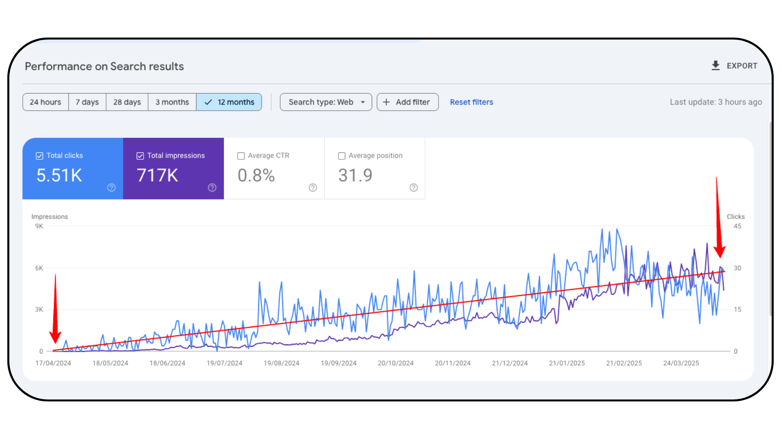
Task: Click the Reset filters link
Action: pyautogui.click(x=471, y=102)
